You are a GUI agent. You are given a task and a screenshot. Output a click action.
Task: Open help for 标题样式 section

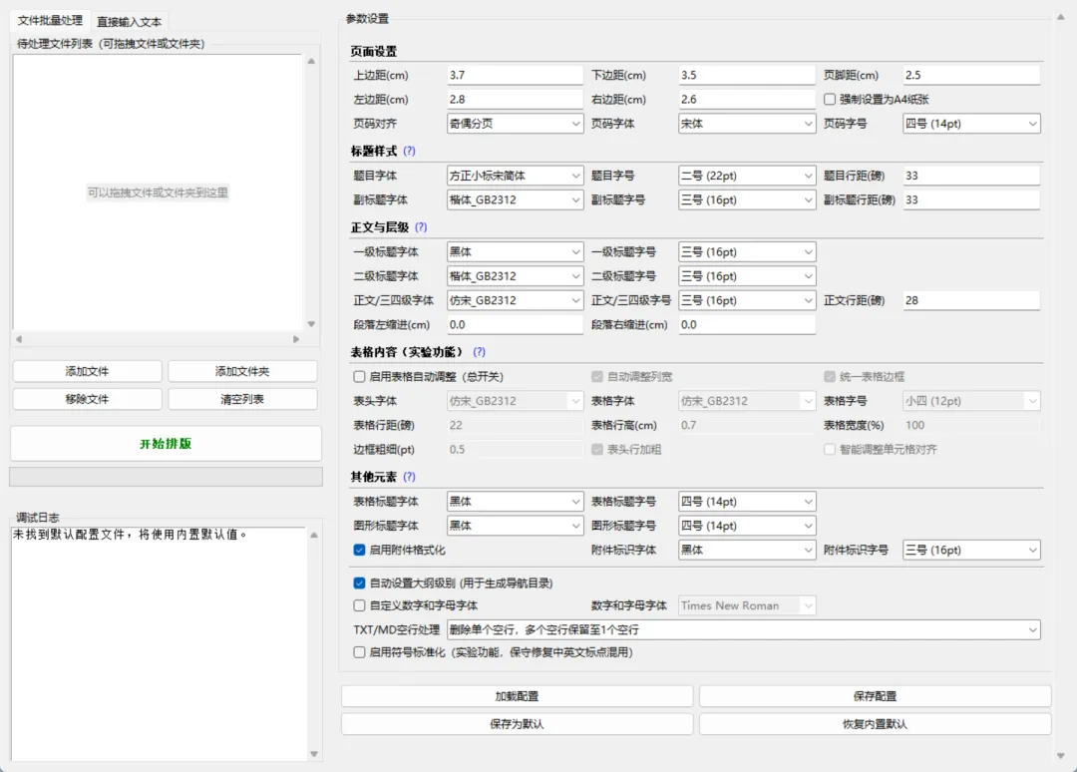[x=410, y=151]
